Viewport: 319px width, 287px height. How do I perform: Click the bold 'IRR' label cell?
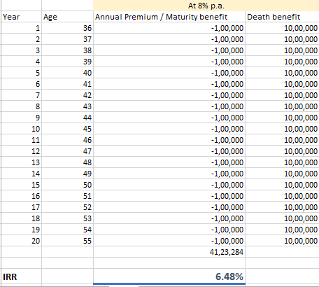coord(22,276)
